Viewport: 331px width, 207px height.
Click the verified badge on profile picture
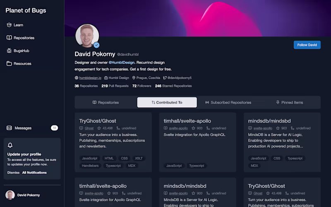click(97, 45)
